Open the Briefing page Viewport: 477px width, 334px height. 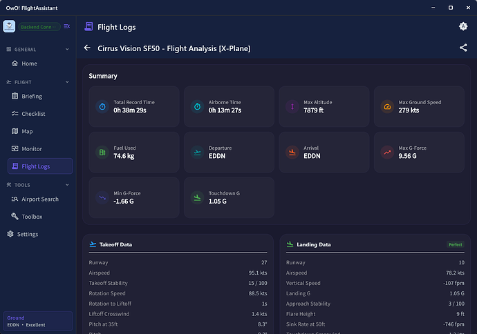40,96
